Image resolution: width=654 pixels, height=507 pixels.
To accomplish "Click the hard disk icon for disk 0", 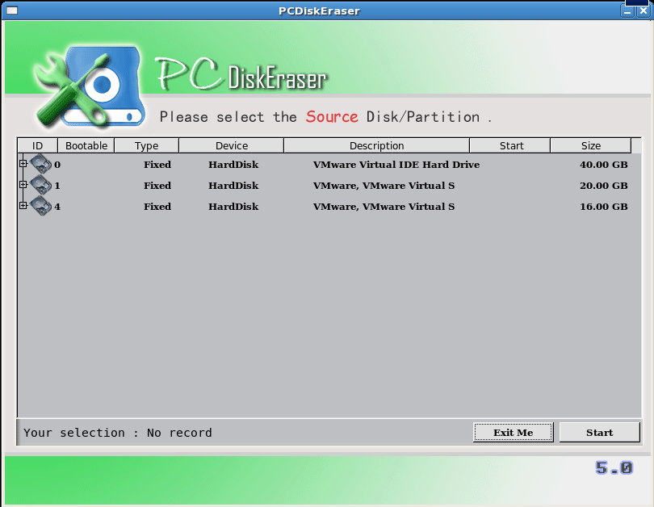I will click(41, 163).
